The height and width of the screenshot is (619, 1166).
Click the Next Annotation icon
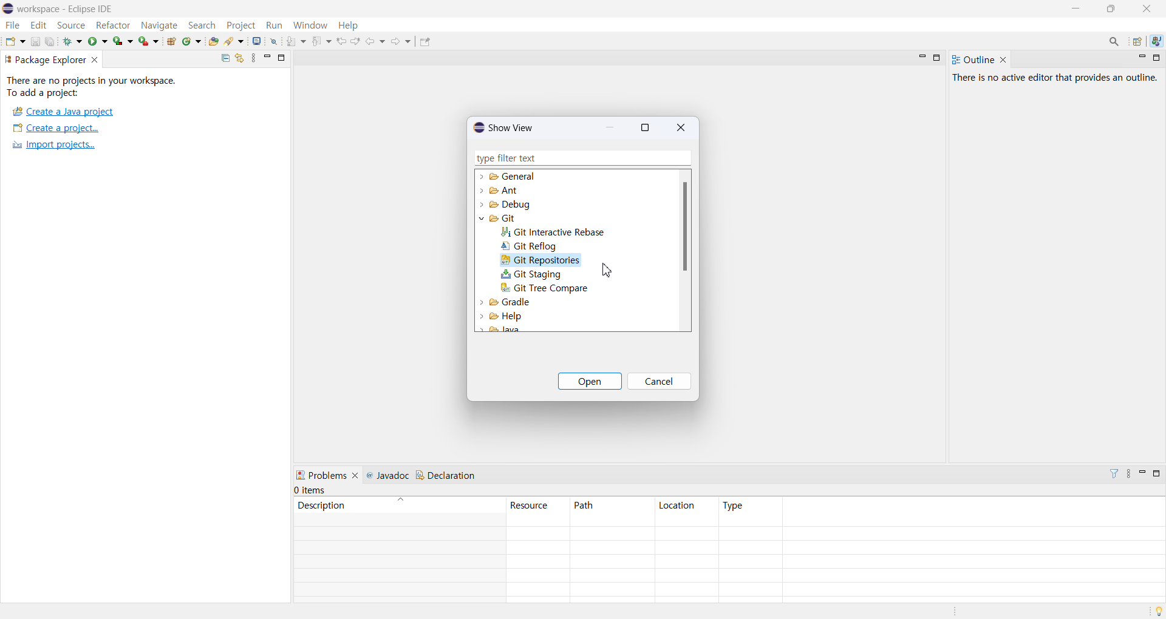pos(292,42)
